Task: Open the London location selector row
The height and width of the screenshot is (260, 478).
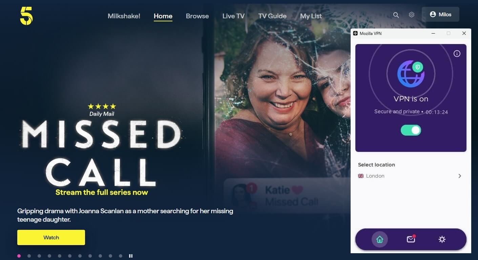Action: click(411, 176)
